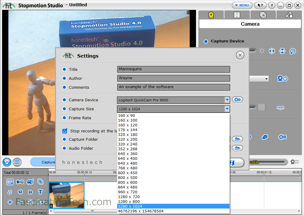Screen dimensions: 304x216
Task: Switch to the tab with the R icon
Action: tap(263, 15)
